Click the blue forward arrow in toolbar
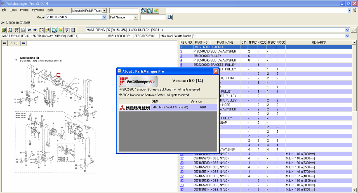 (35, 30)
